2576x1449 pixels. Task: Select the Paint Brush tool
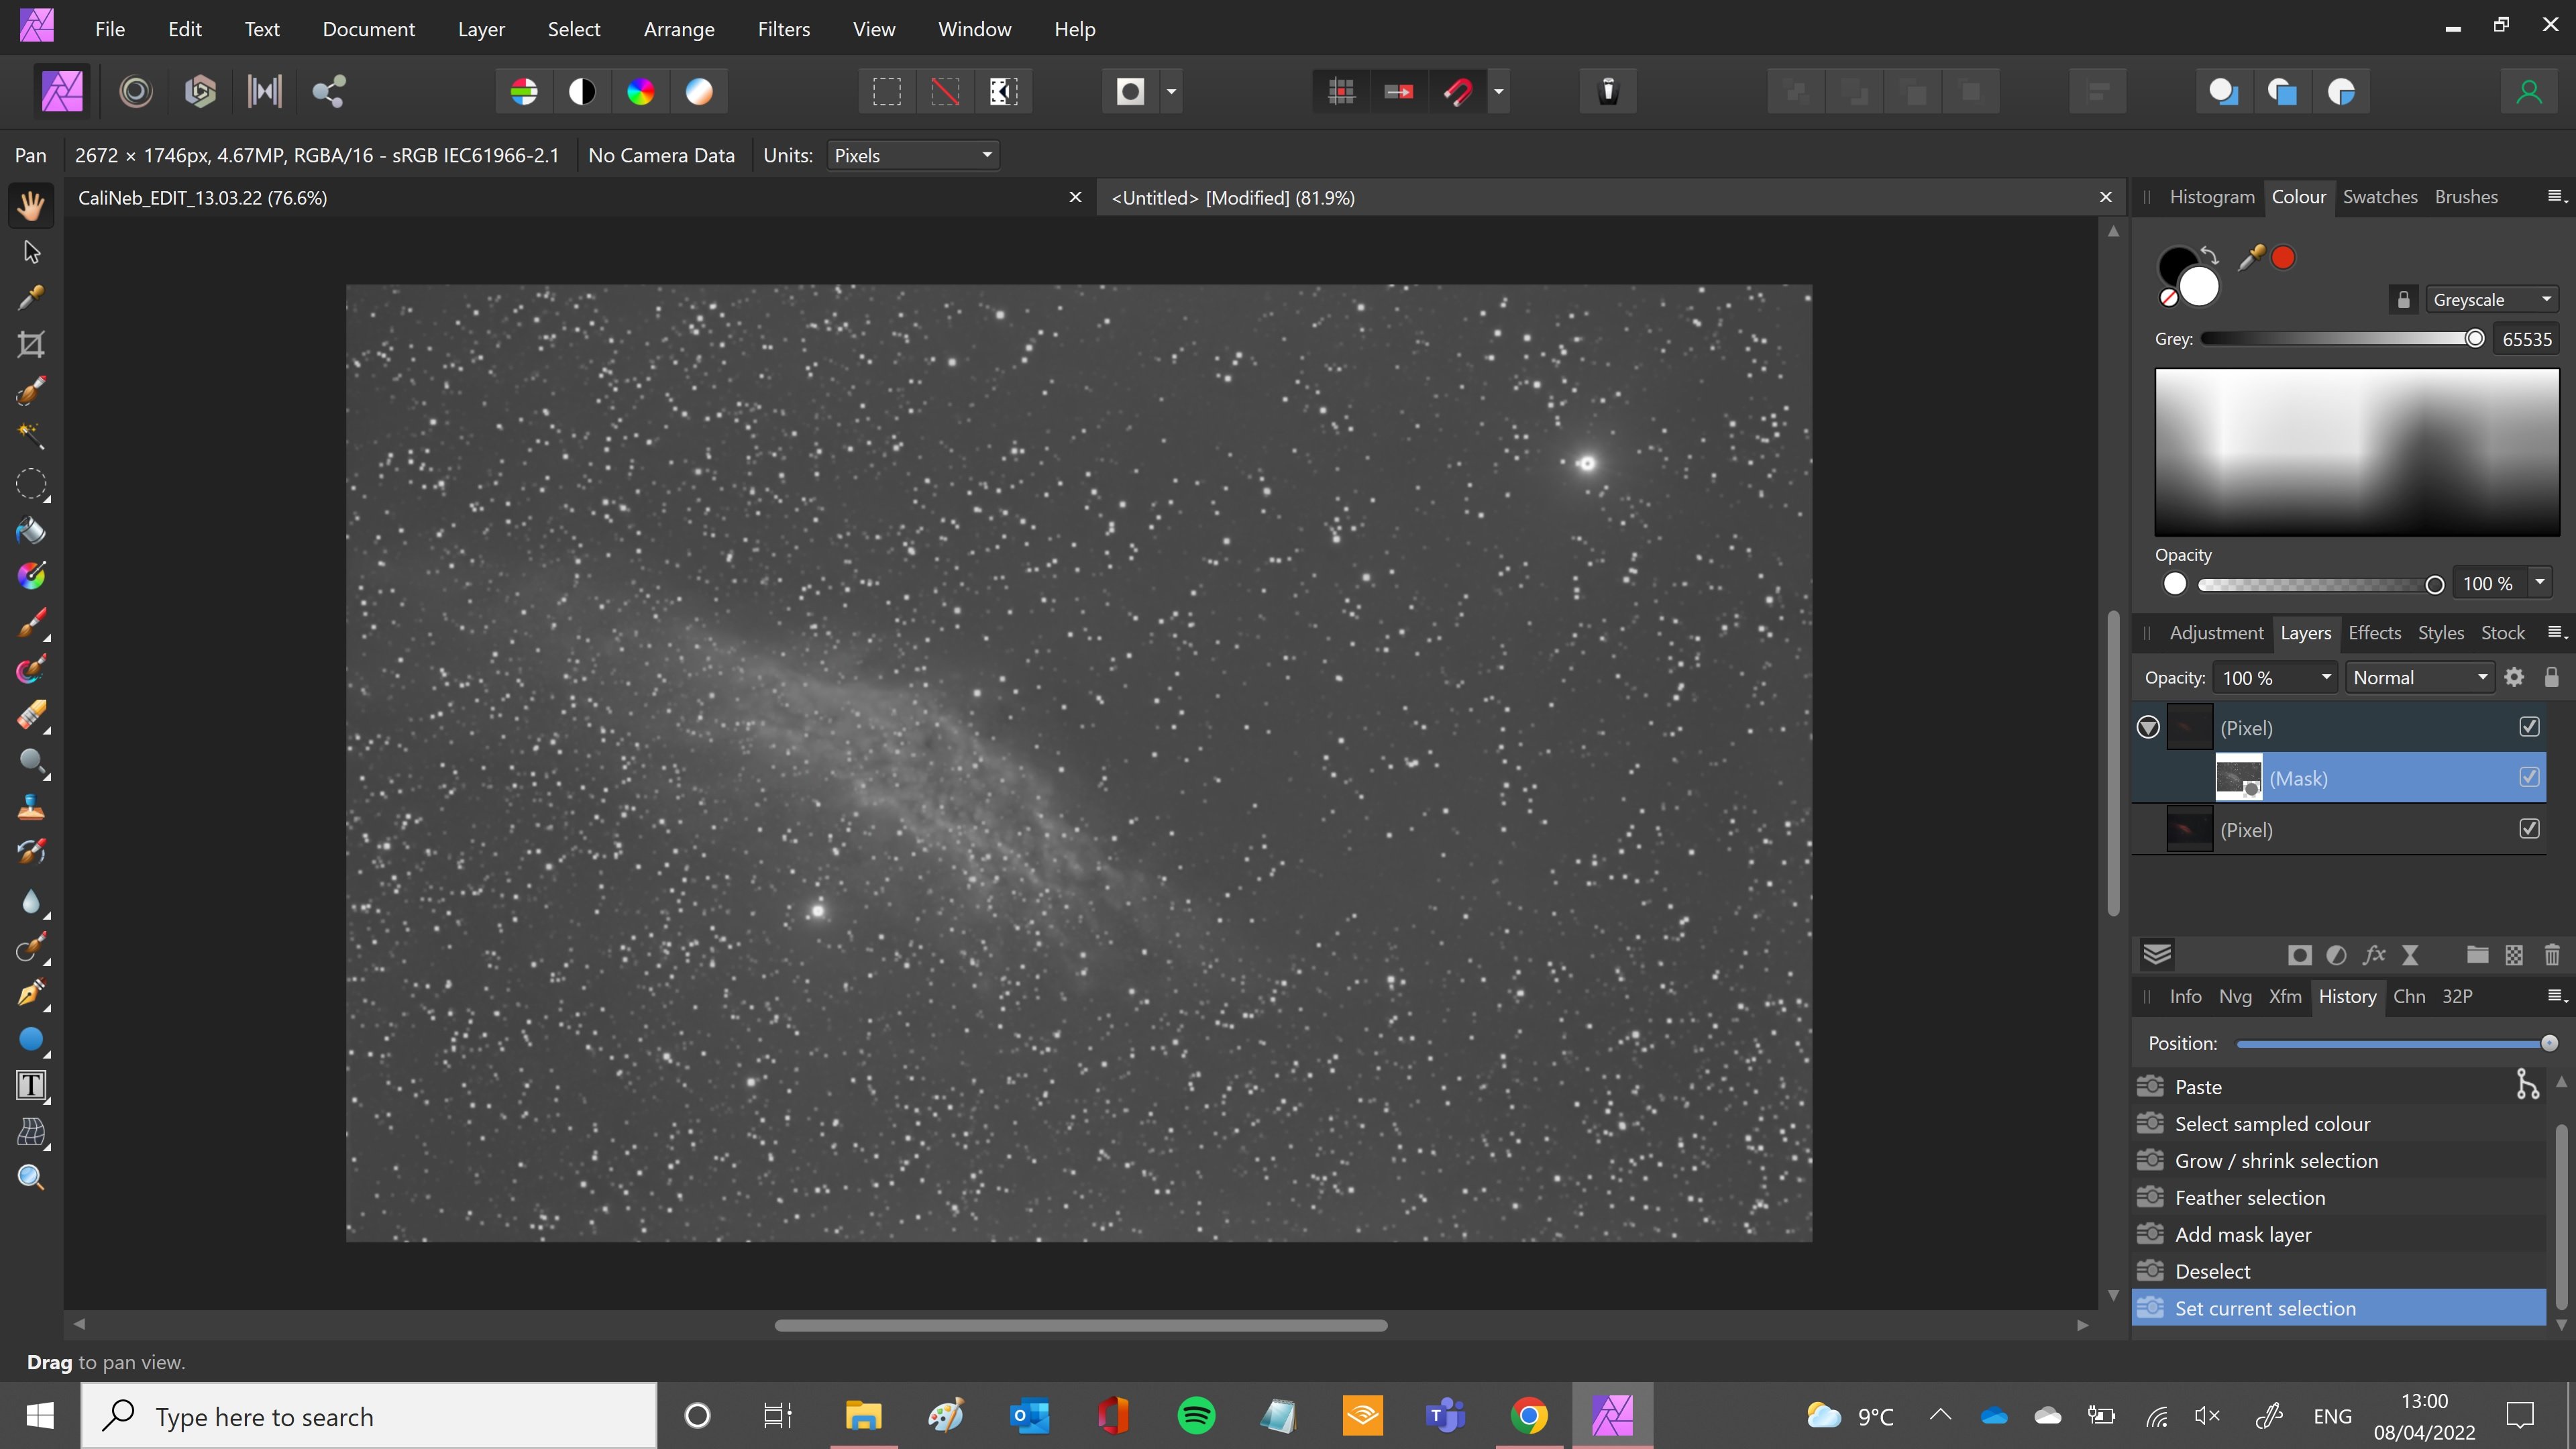coord(31,623)
